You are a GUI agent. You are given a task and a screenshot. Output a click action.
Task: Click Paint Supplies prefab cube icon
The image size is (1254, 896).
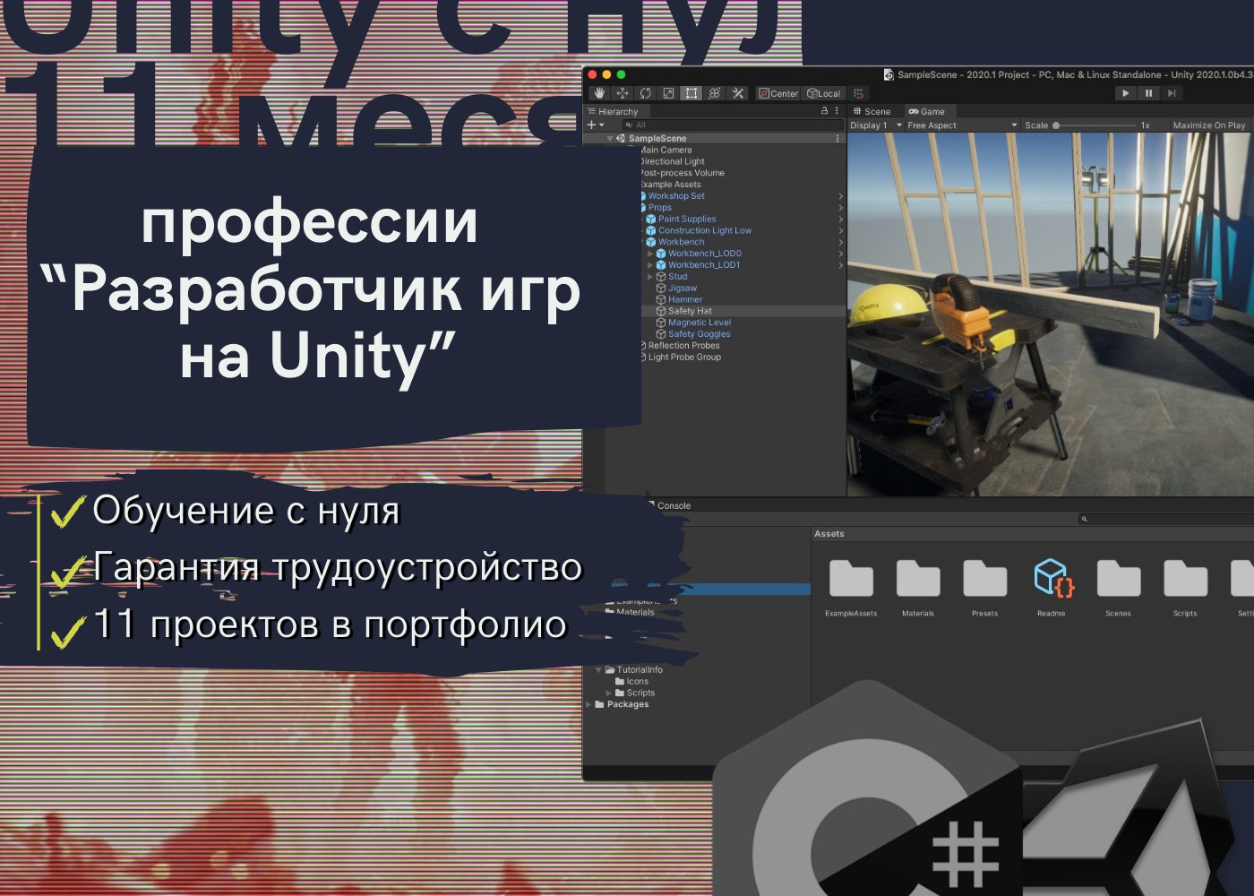click(651, 219)
